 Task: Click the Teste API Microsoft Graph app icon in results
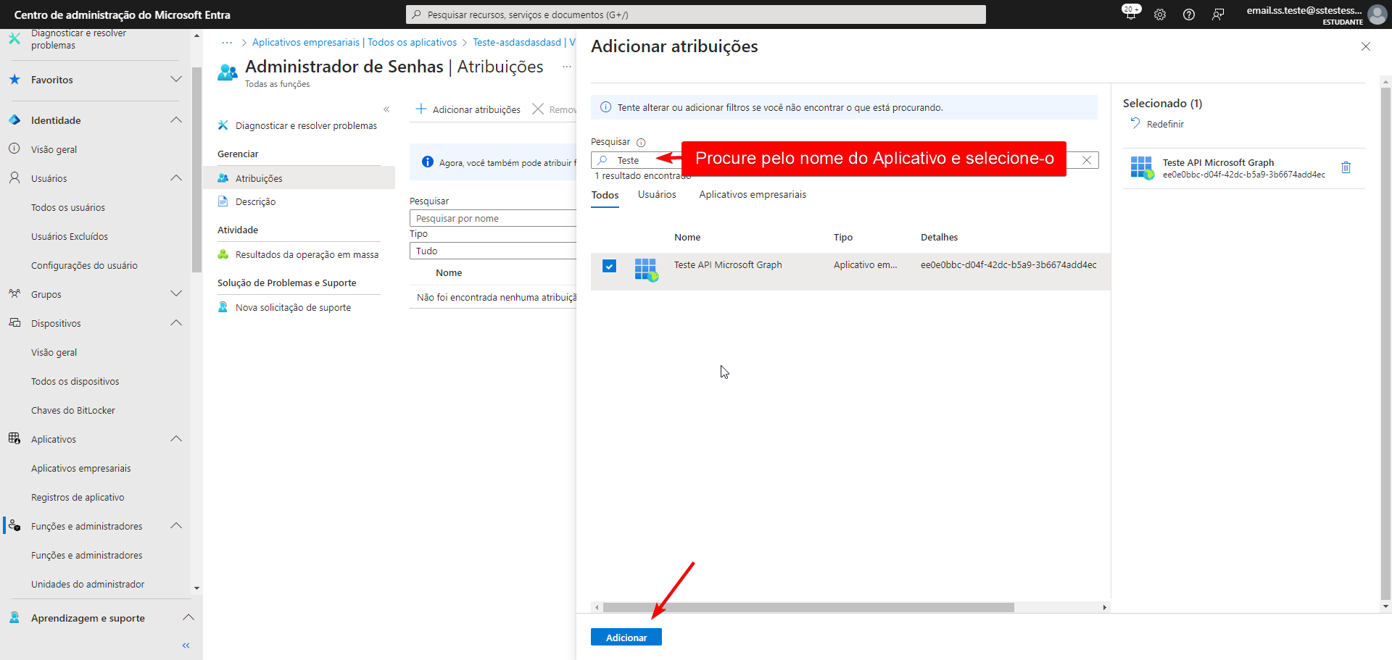(646, 270)
